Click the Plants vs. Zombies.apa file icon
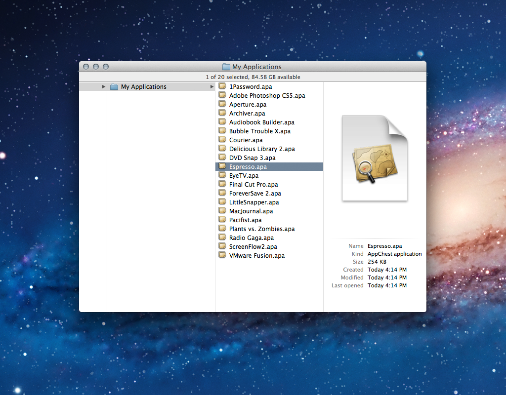506x395 pixels. 222,228
